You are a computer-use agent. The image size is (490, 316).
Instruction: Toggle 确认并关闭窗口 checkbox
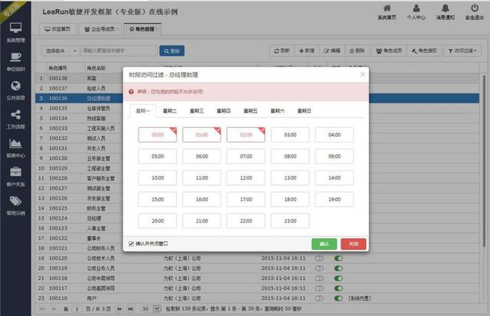tap(131, 243)
